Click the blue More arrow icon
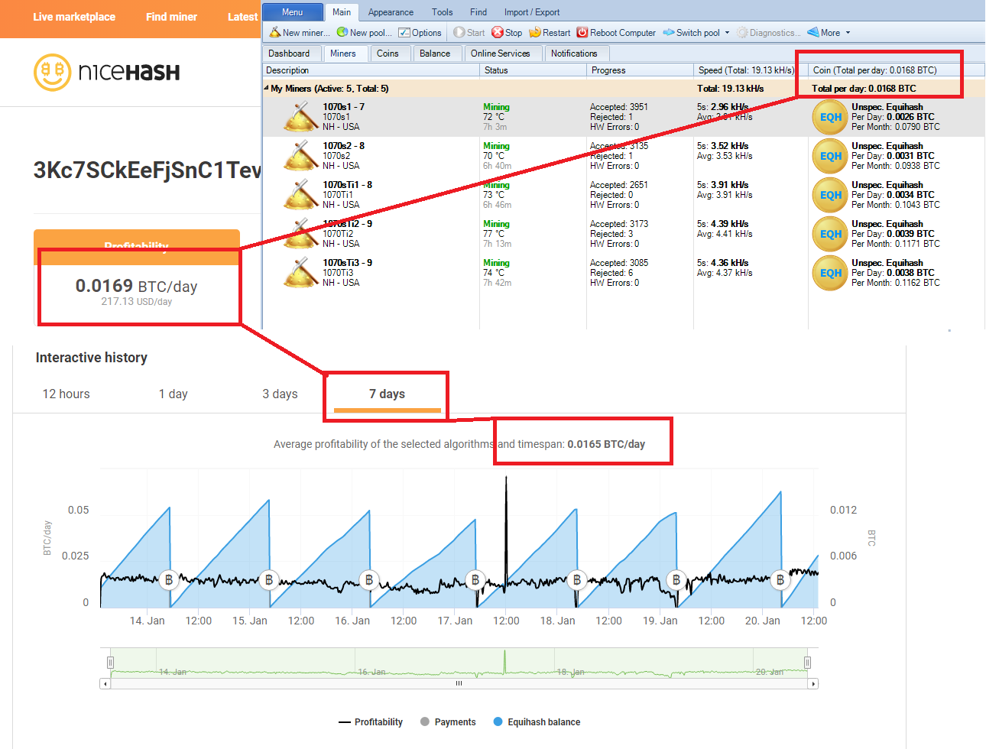986x749 pixels. click(x=813, y=33)
